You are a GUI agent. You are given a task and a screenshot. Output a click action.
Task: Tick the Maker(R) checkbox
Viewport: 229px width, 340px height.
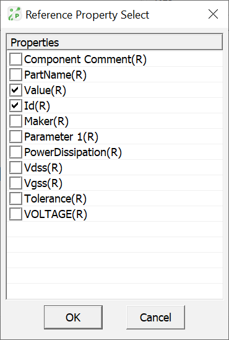coord(15,121)
